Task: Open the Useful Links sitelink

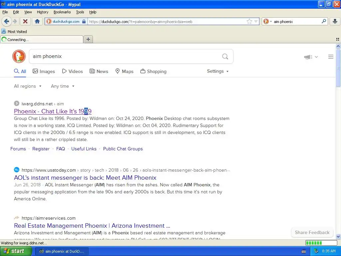Action: (84, 149)
